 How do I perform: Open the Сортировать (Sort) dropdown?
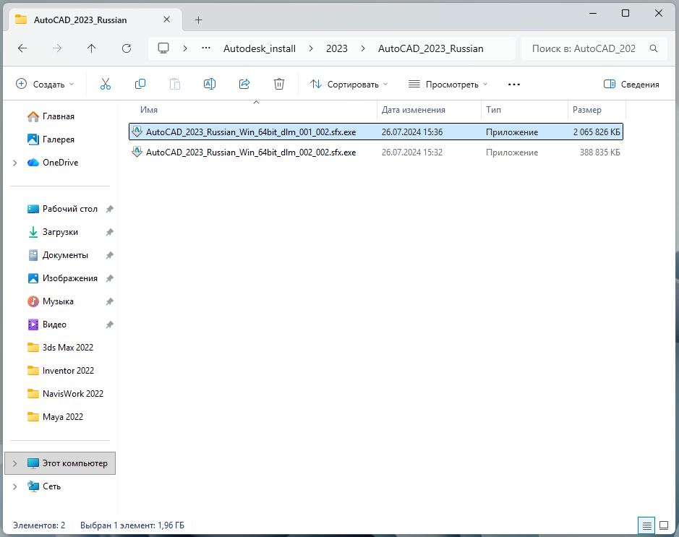349,84
